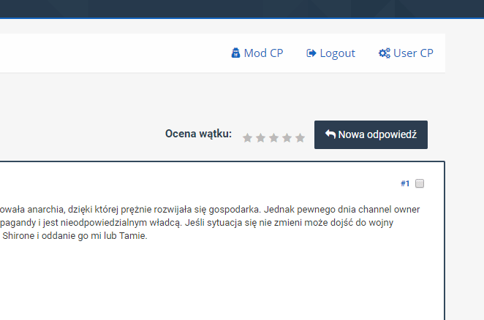The image size is (484, 320).
Task: Click the User CP gears icon
Action: (384, 53)
